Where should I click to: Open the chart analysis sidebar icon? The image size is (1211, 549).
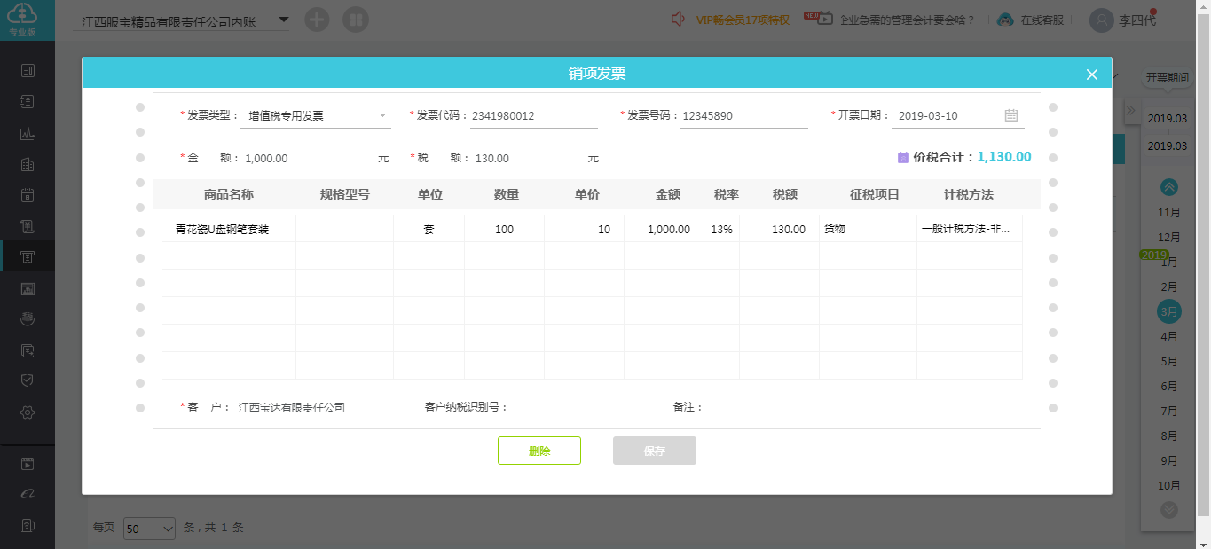[28, 134]
